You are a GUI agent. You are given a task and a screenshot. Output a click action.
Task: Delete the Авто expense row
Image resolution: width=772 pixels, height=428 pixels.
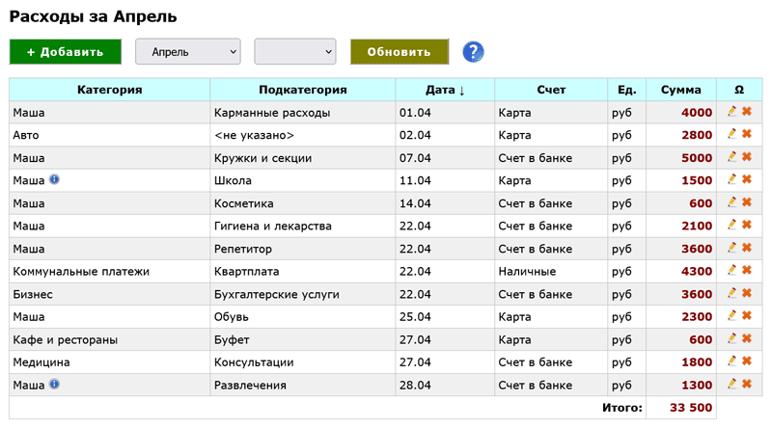(x=746, y=135)
